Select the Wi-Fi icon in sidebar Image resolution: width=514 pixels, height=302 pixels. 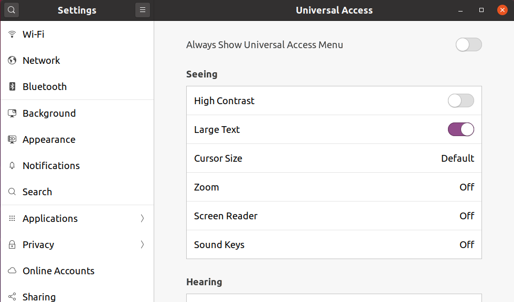click(x=12, y=34)
